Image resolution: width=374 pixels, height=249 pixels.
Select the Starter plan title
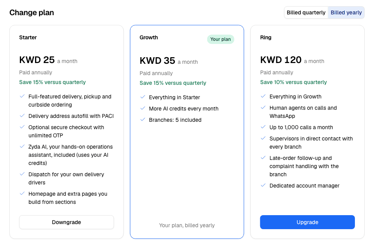coord(28,37)
